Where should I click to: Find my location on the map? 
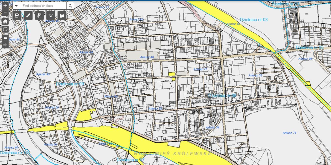pos(5,29)
